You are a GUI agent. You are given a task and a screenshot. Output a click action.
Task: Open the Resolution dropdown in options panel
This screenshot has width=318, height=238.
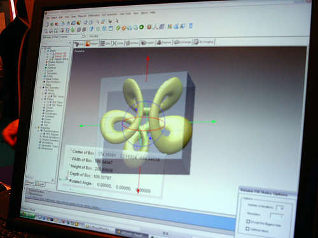[277, 216]
